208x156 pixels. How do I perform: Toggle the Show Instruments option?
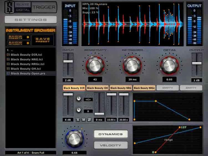19,43
